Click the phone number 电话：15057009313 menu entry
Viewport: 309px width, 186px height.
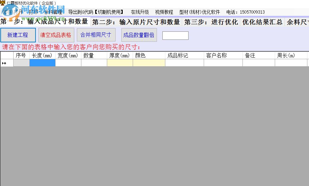245,12
